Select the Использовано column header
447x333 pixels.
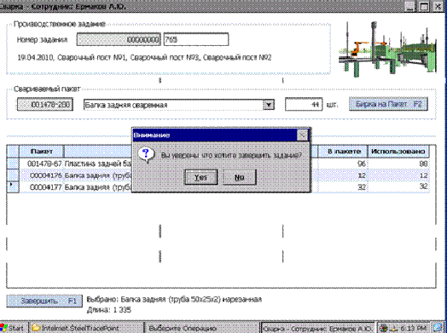(398, 151)
